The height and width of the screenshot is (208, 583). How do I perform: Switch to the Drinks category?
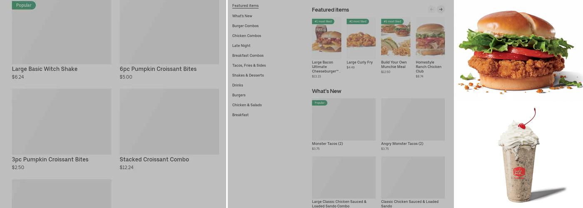(238, 85)
